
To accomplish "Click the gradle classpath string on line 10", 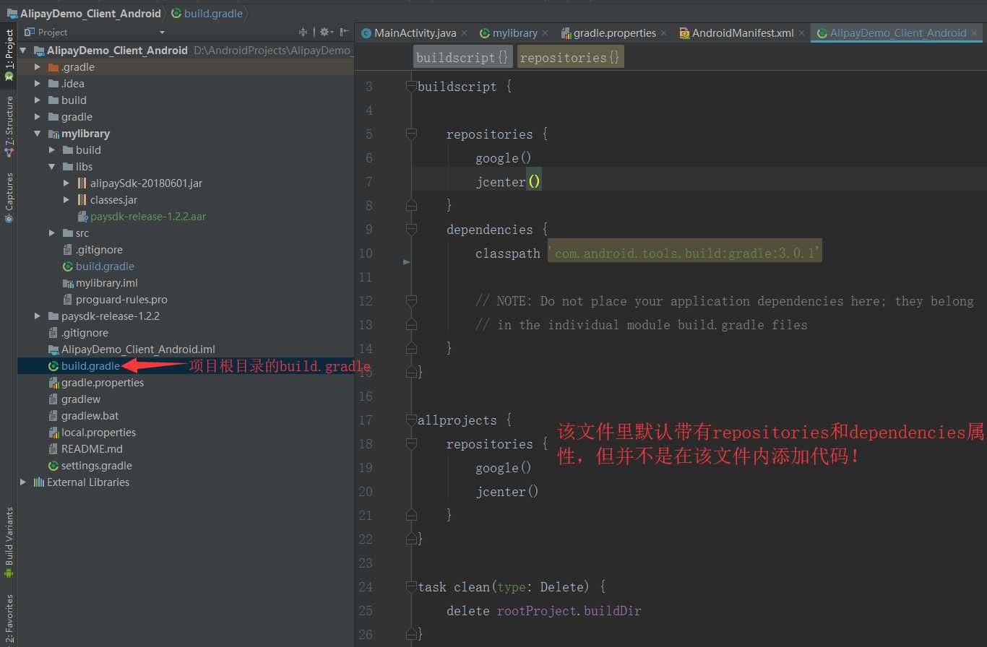I will click(684, 253).
